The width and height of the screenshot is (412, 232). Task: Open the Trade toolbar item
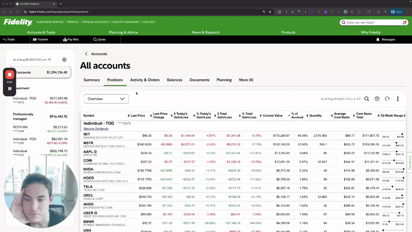click(x=9, y=39)
